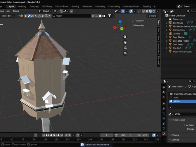Open the Object Constraints tab
The height and width of the screenshot is (147, 196).
point(164,124)
